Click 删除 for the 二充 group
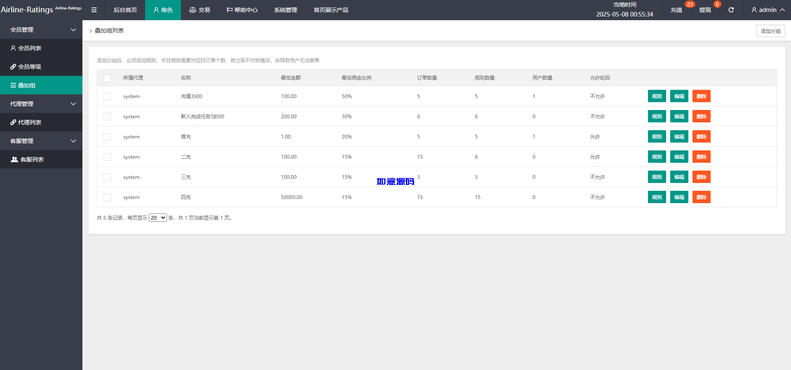 click(702, 157)
